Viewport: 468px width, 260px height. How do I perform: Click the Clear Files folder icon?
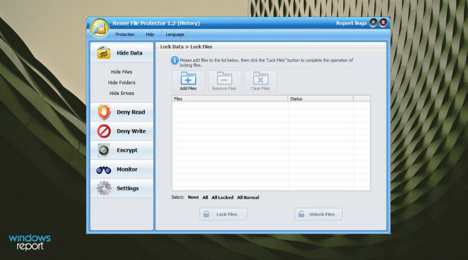coord(261,78)
